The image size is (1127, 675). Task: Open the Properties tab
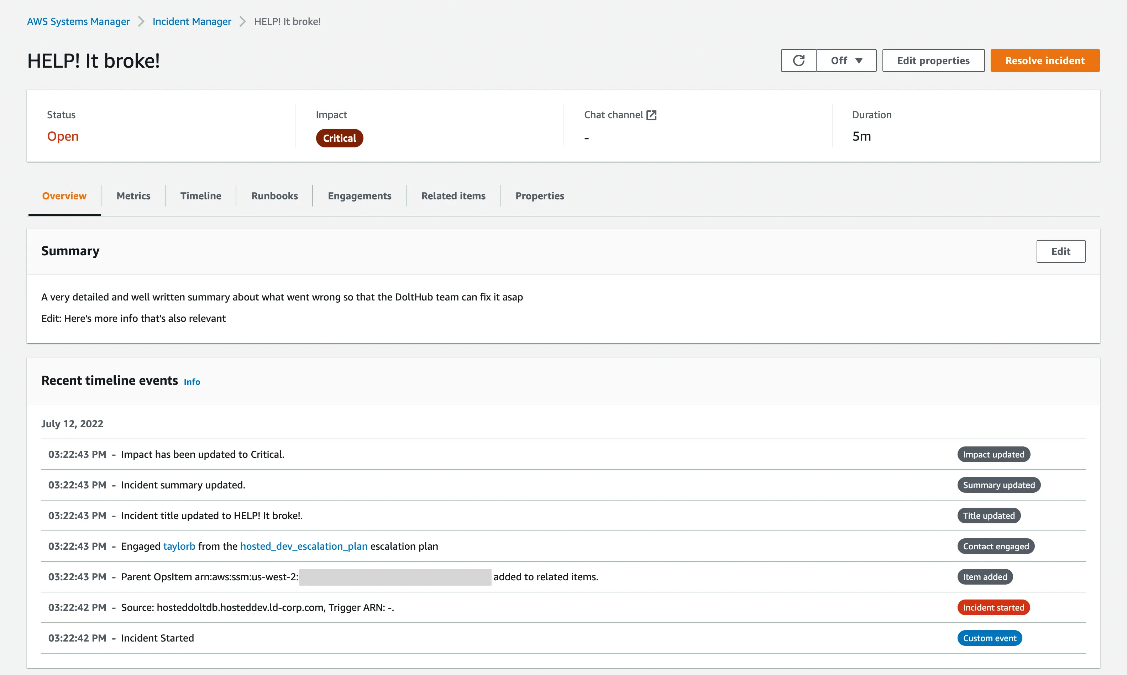pos(539,195)
